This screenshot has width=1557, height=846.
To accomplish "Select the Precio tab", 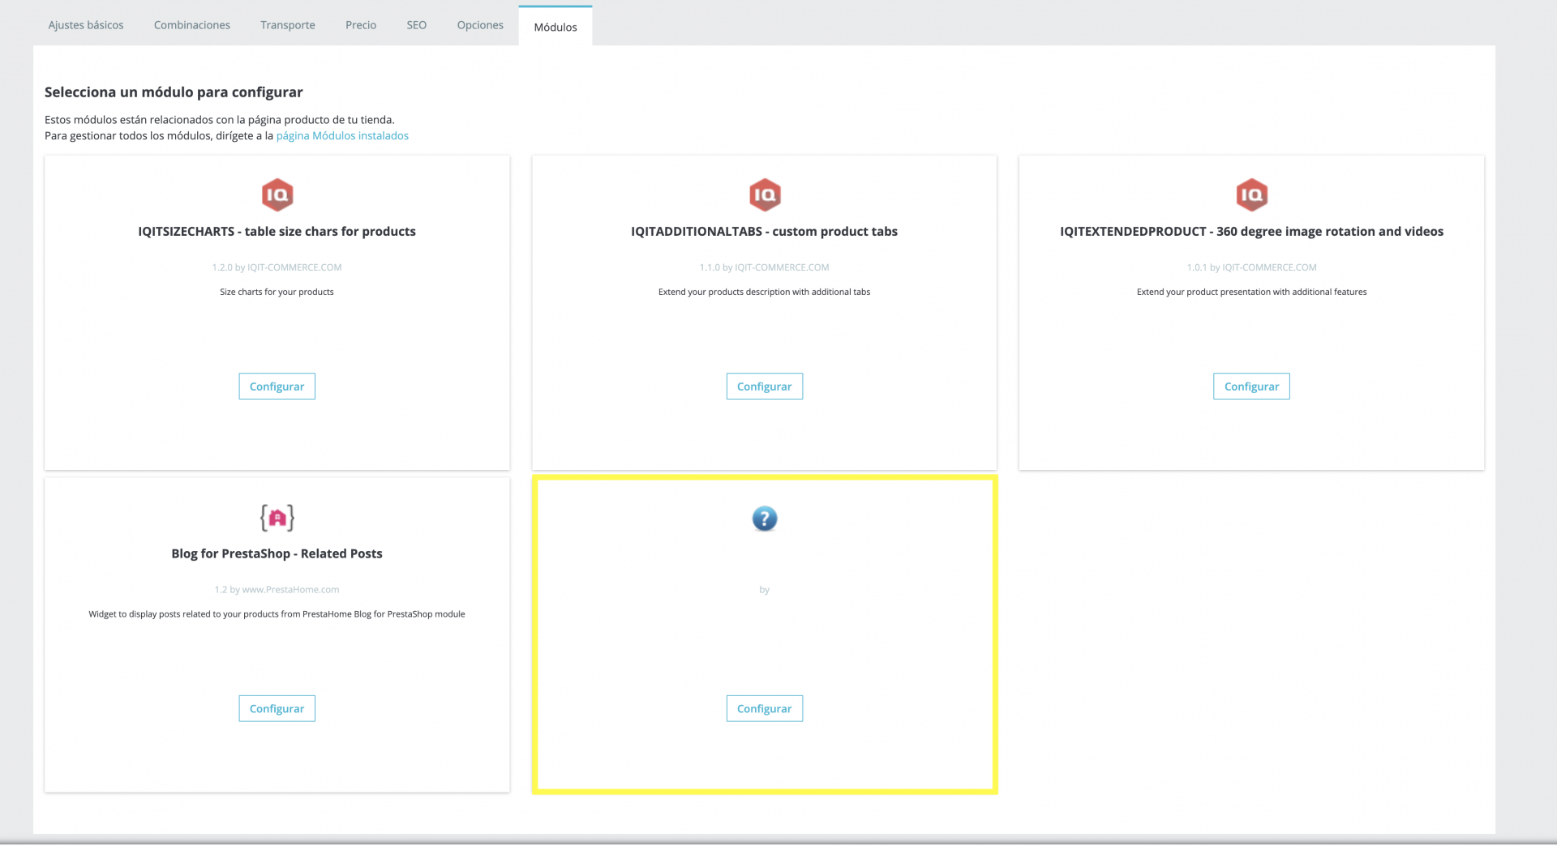I will pyautogui.click(x=361, y=25).
